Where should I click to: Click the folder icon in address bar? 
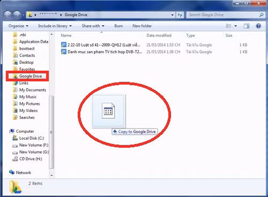tap(30, 15)
